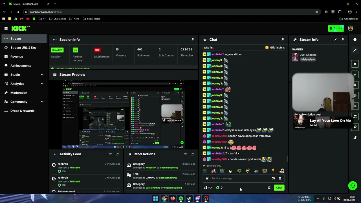Open the info icon in right rail

pos(355,40)
